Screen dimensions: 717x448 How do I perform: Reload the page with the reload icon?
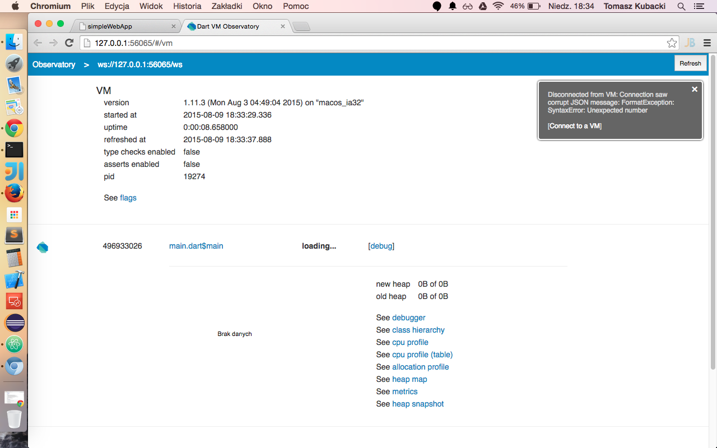[69, 43]
